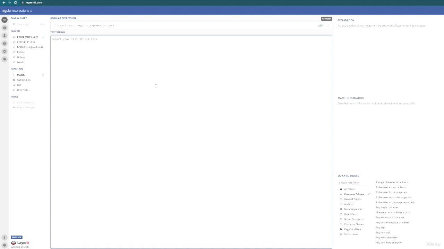Select the Python flavor
Viewport: 444px width, 249px height.
pyautogui.click(x=21, y=52)
